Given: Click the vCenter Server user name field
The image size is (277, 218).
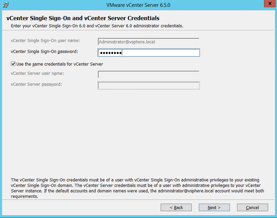Looking at the screenshot, I should [x=149, y=74].
